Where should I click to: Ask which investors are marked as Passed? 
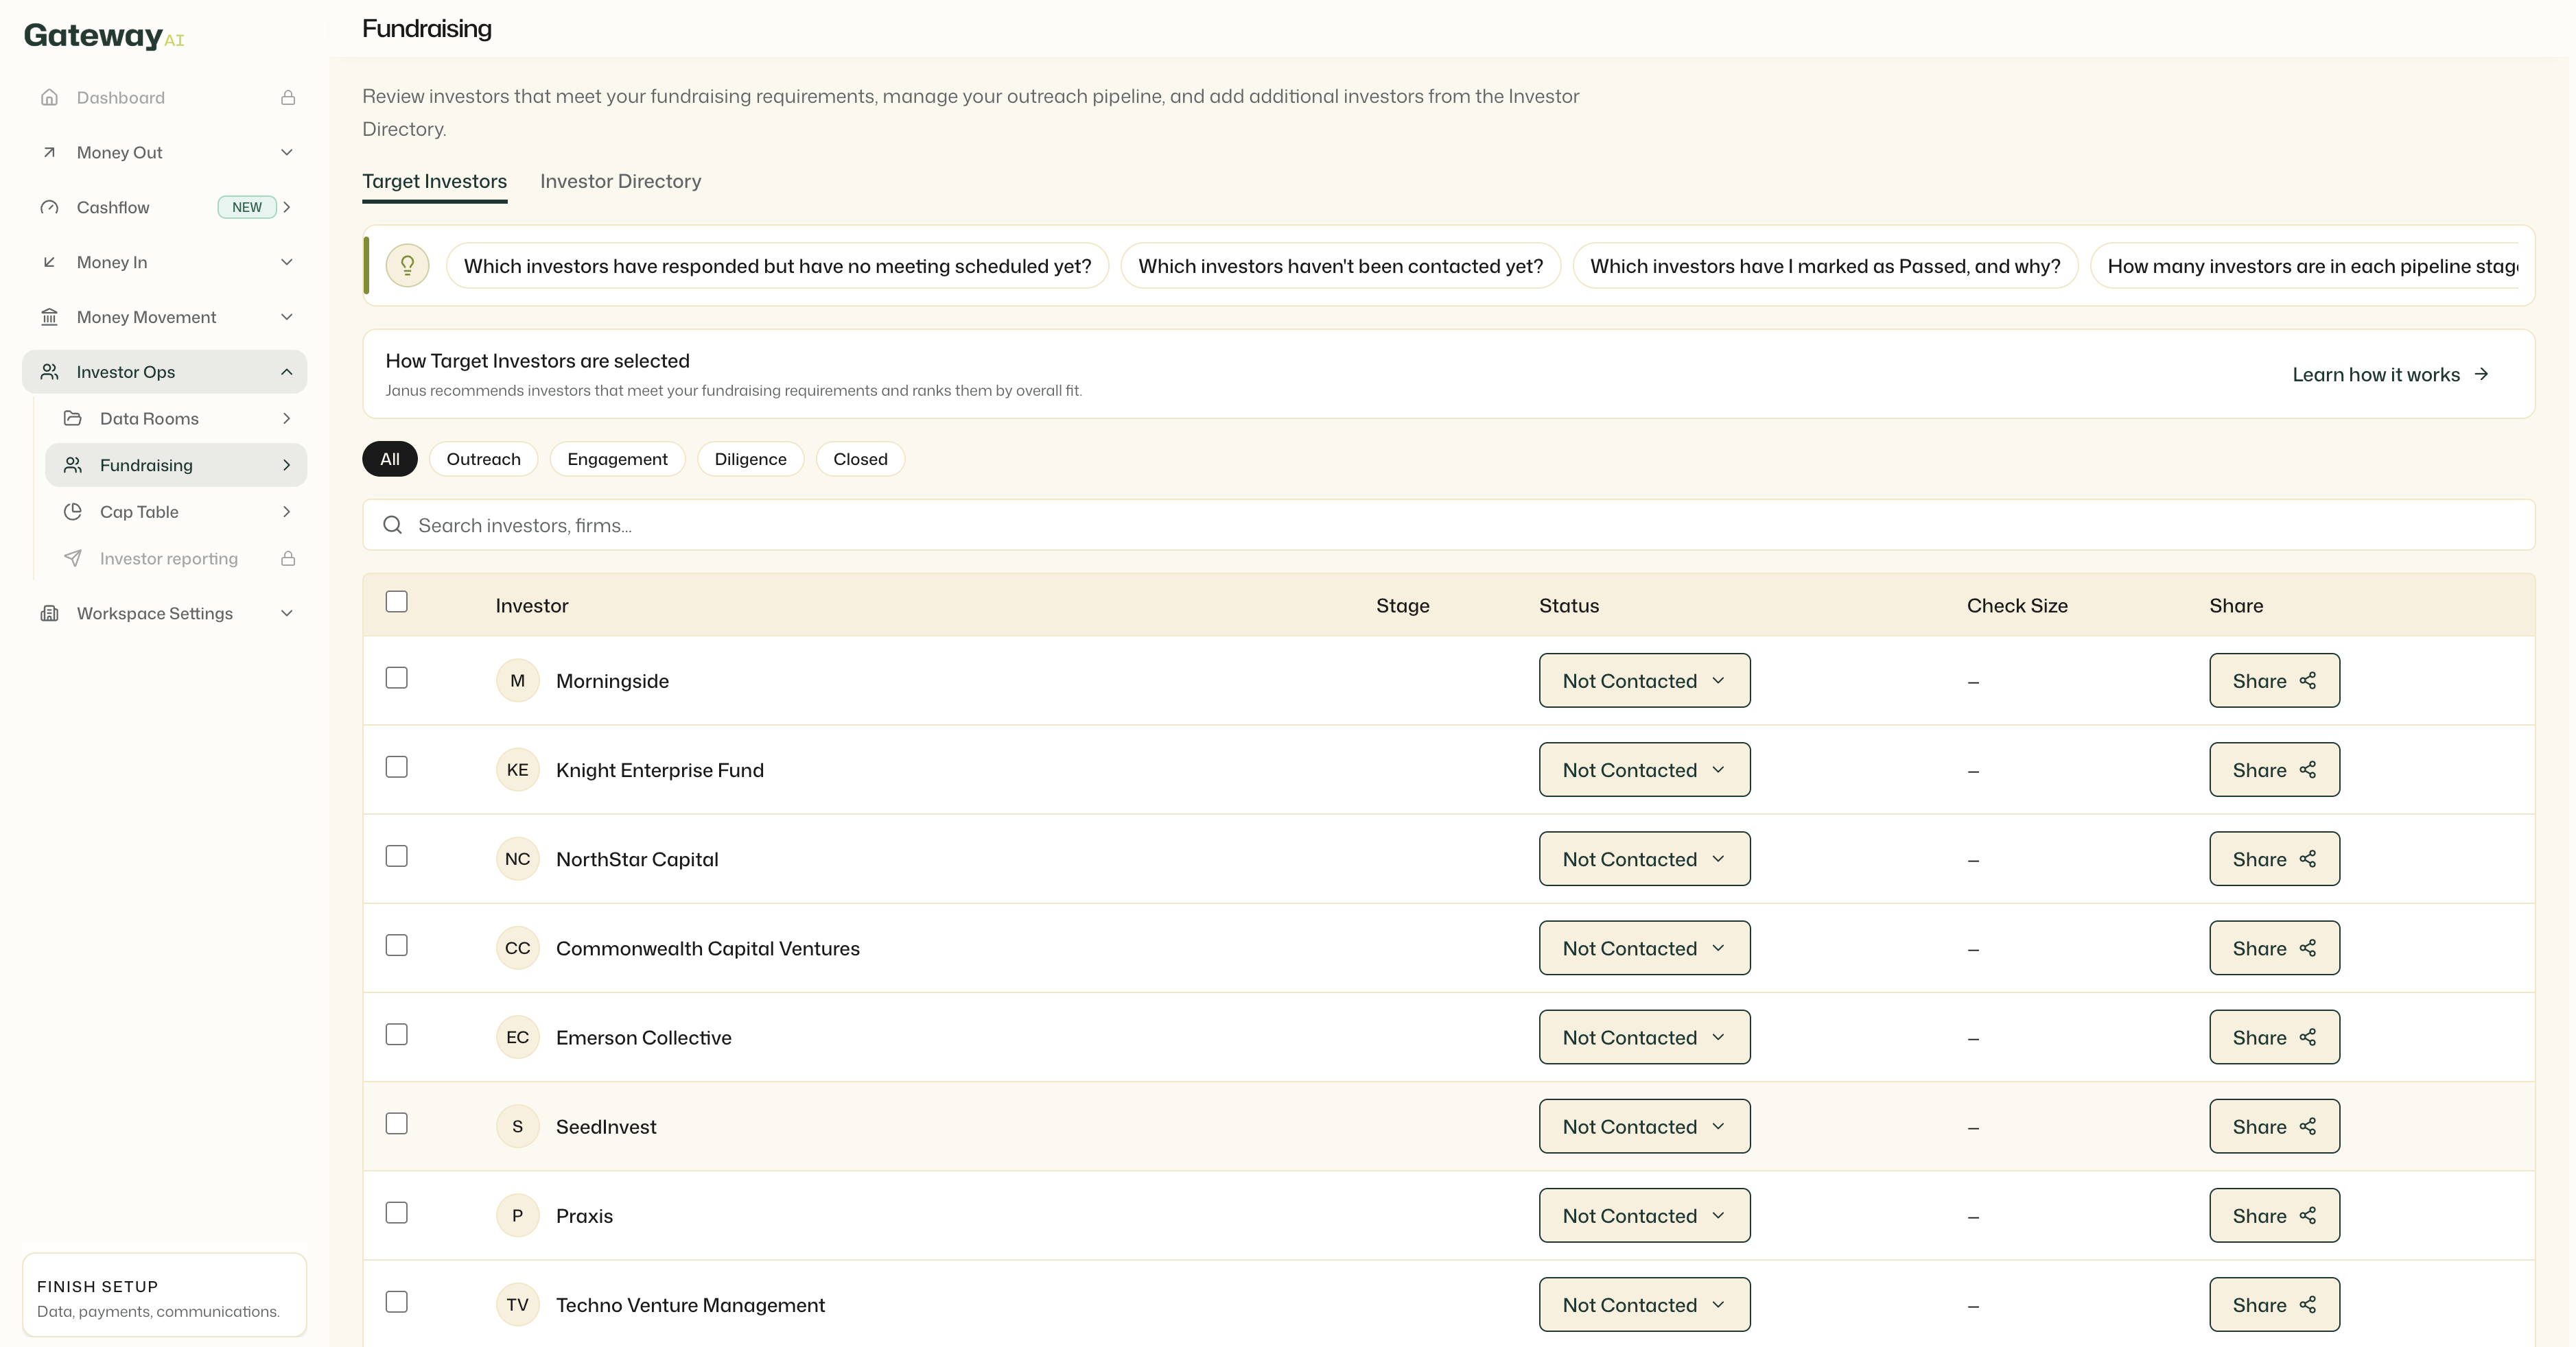(x=1825, y=266)
